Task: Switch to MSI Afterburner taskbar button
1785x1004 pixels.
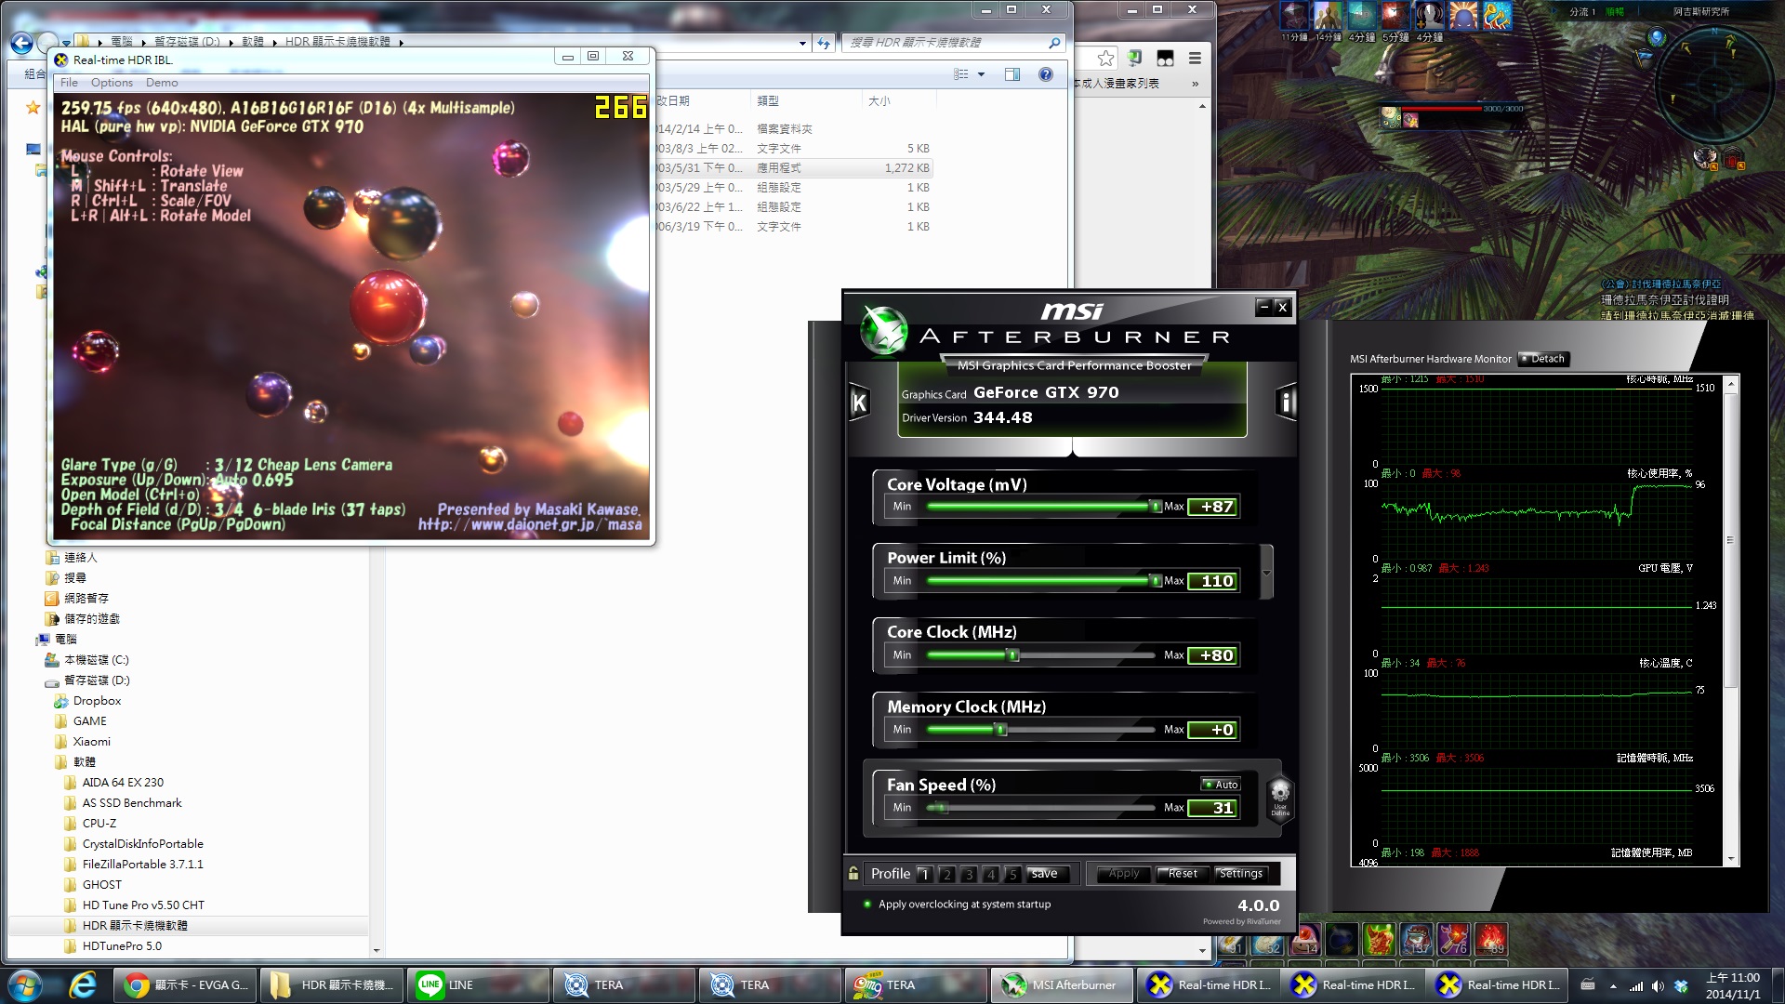Action: 1063,985
